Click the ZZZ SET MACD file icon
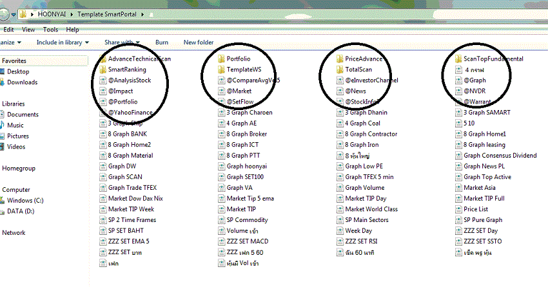Viewport: 548px width, 287px height. click(x=221, y=241)
